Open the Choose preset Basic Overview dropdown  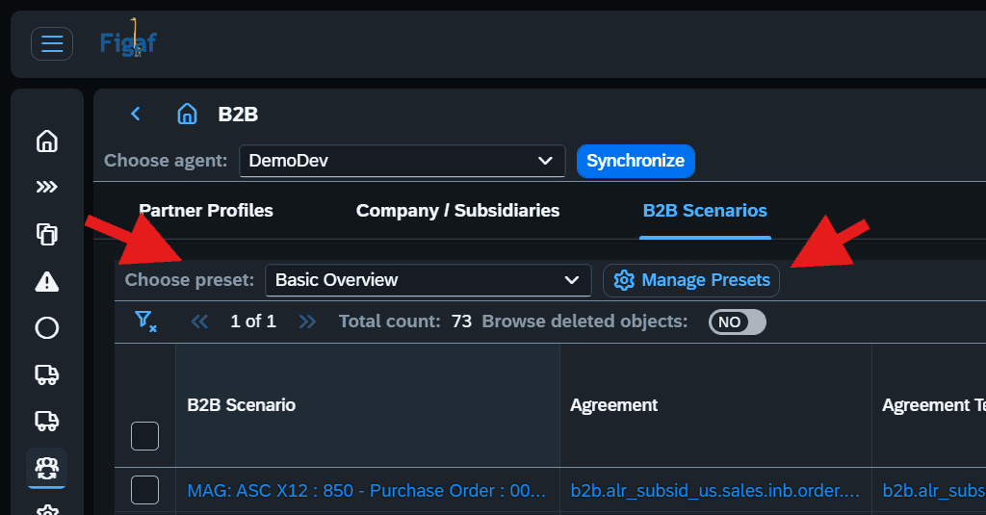click(x=428, y=280)
